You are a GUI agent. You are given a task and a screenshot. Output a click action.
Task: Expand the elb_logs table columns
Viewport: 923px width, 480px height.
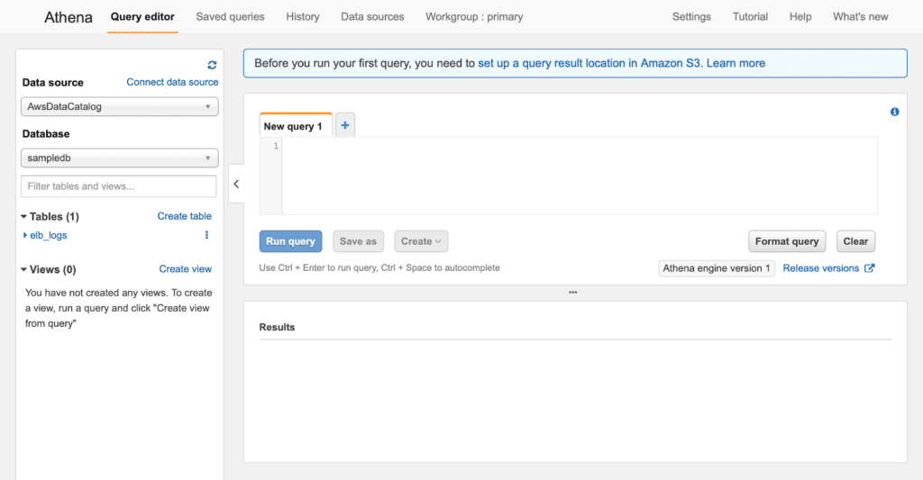click(x=24, y=235)
